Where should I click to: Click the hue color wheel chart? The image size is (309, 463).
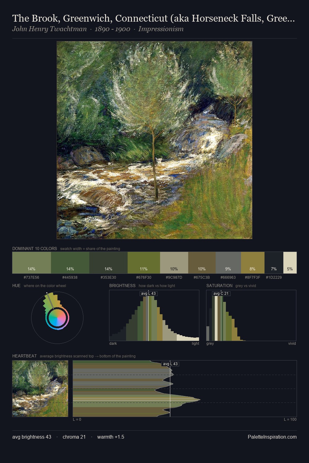tap(57, 318)
